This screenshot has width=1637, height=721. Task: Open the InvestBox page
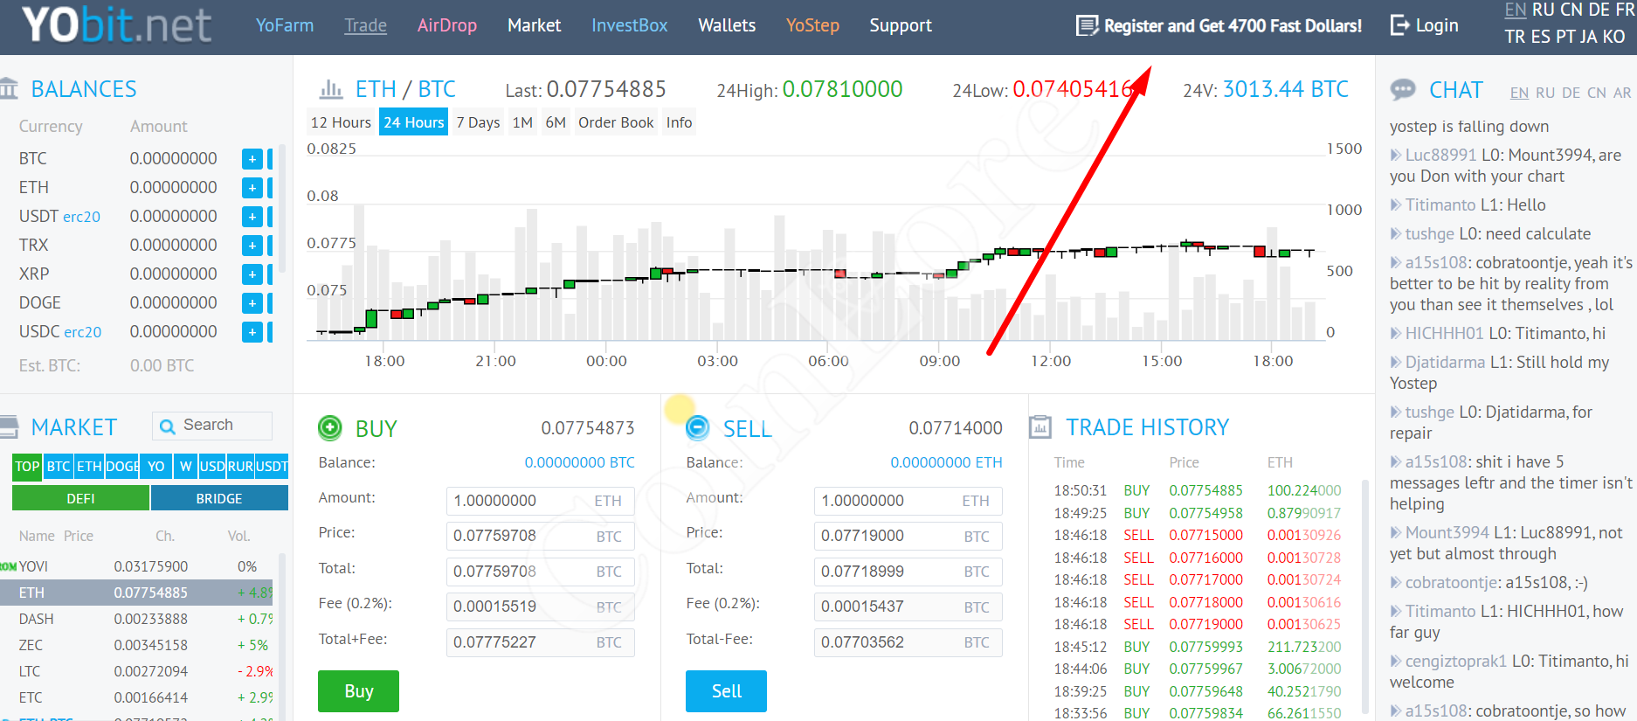point(629,25)
